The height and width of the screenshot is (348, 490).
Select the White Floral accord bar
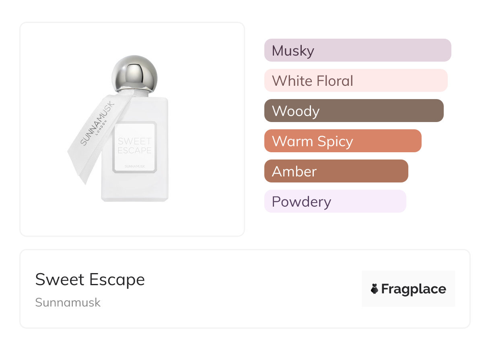pyautogui.click(x=356, y=81)
